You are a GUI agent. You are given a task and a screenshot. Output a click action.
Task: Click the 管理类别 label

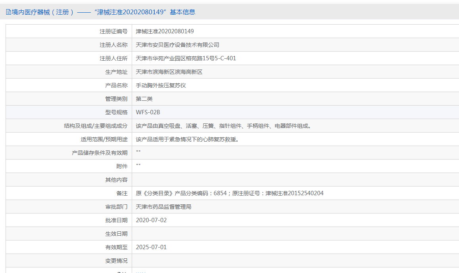pos(117,99)
